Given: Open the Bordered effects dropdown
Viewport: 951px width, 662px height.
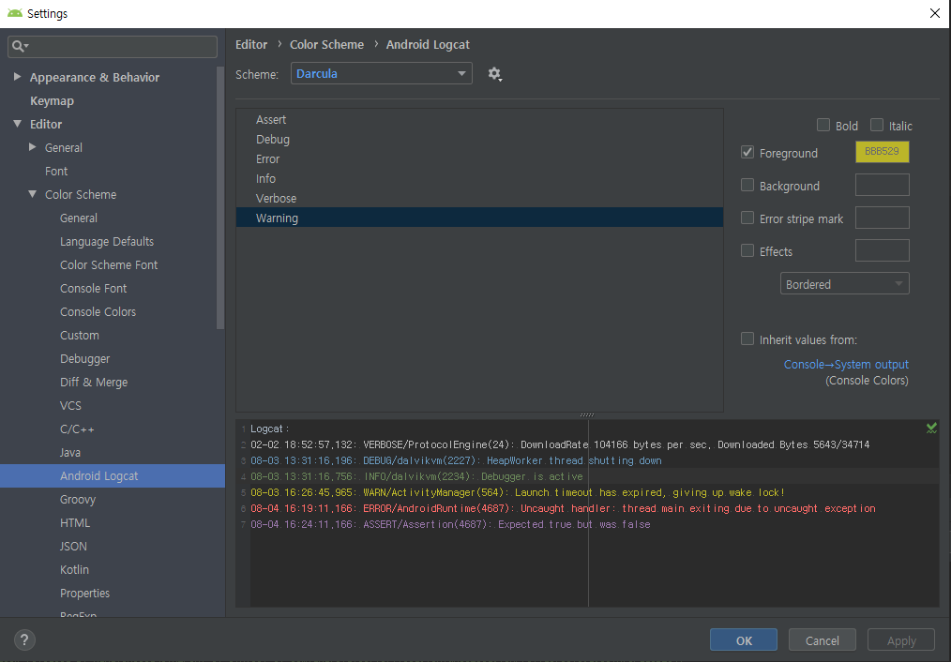Looking at the screenshot, I should pos(844,284).
